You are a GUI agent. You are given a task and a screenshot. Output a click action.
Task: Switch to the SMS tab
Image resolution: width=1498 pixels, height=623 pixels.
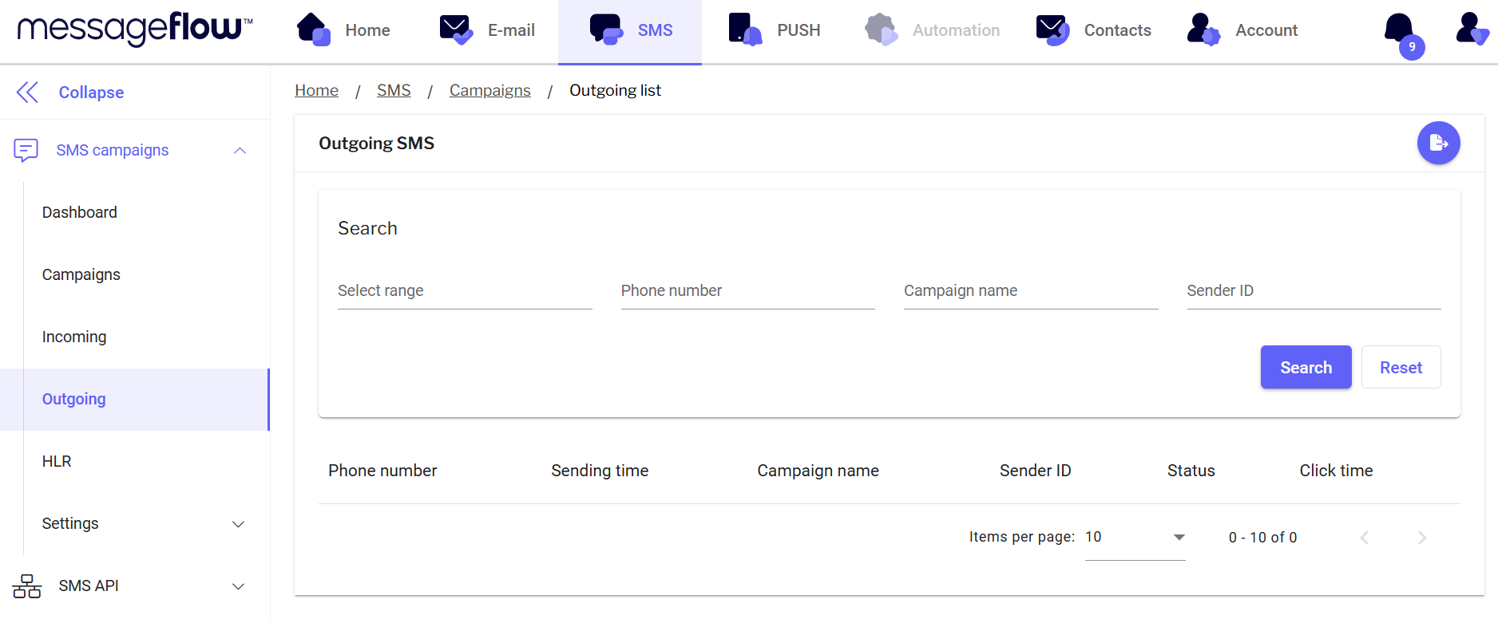click(630, 30)
